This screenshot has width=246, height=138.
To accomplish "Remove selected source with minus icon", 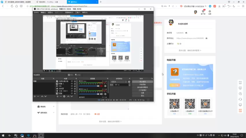I will click(x=61, y=96).
